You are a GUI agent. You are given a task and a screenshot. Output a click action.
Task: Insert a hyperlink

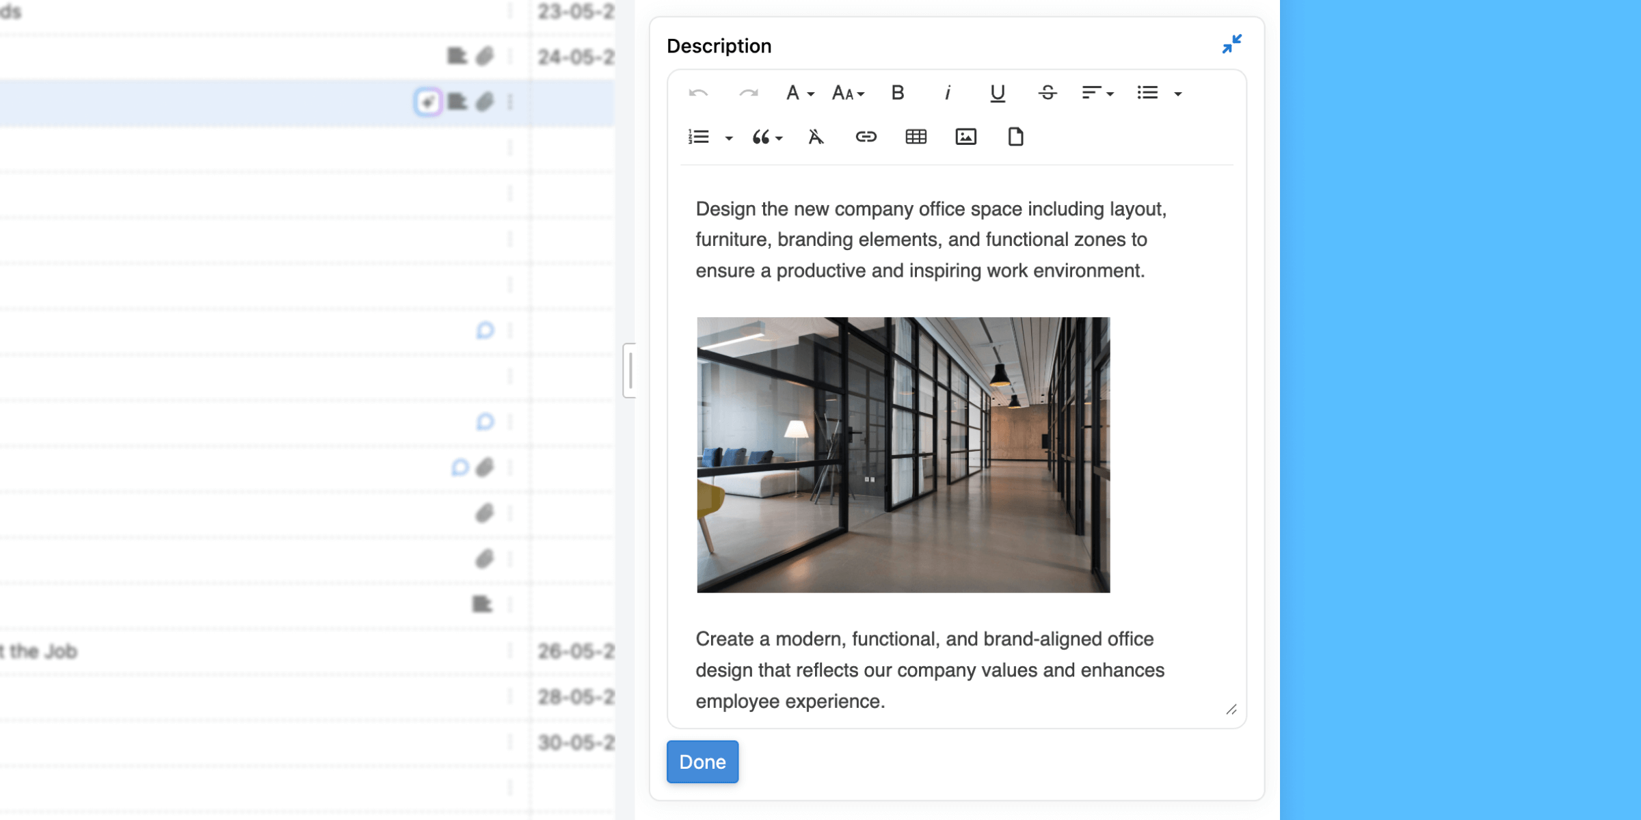pos(866,137)
